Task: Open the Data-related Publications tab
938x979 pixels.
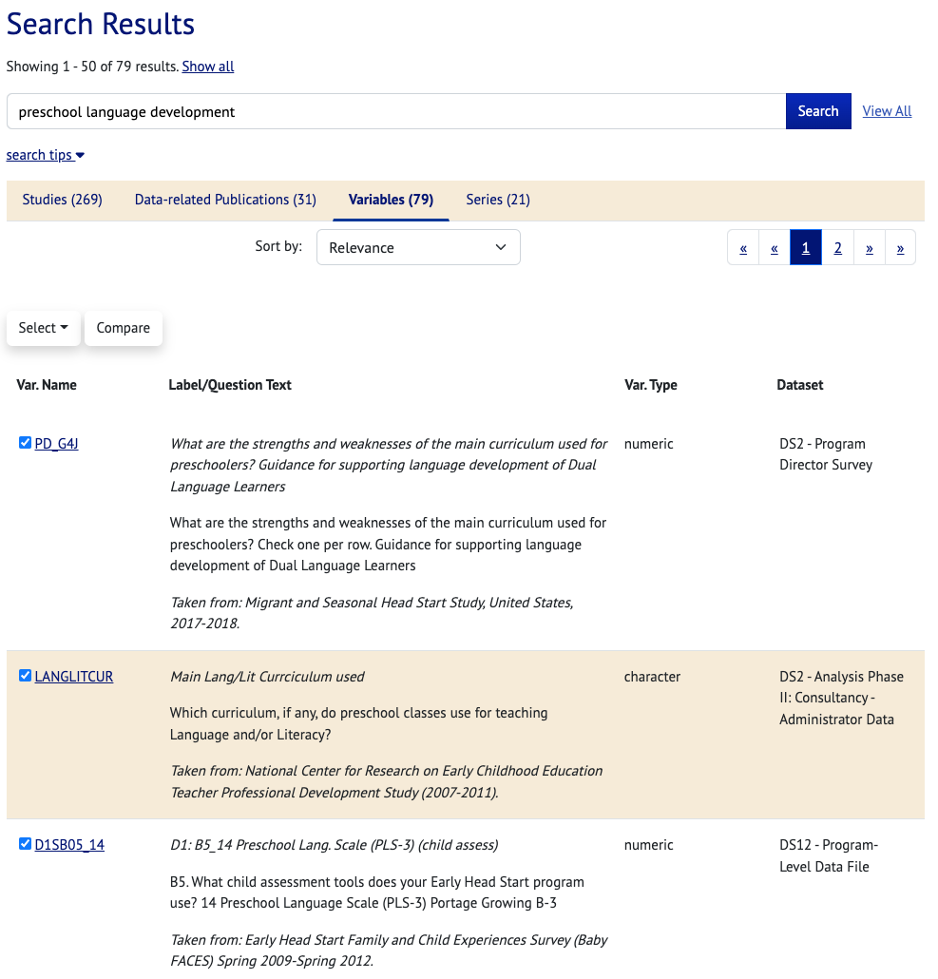Action: 225,200
